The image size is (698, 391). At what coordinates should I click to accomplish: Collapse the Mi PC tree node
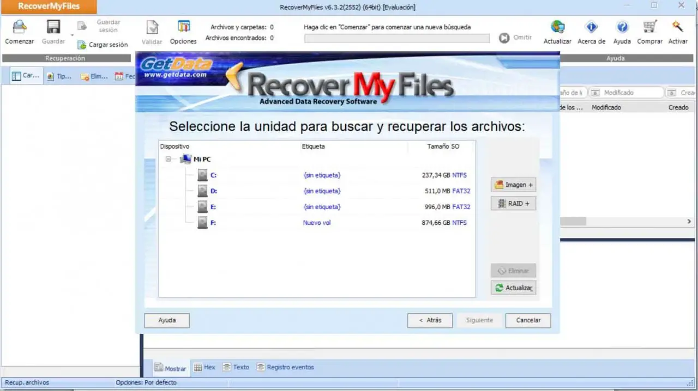[x=169, y=159]
